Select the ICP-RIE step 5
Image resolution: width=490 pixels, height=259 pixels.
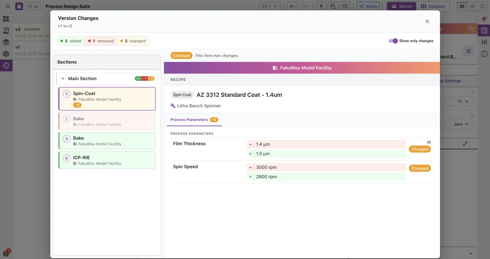click(107, 160)
